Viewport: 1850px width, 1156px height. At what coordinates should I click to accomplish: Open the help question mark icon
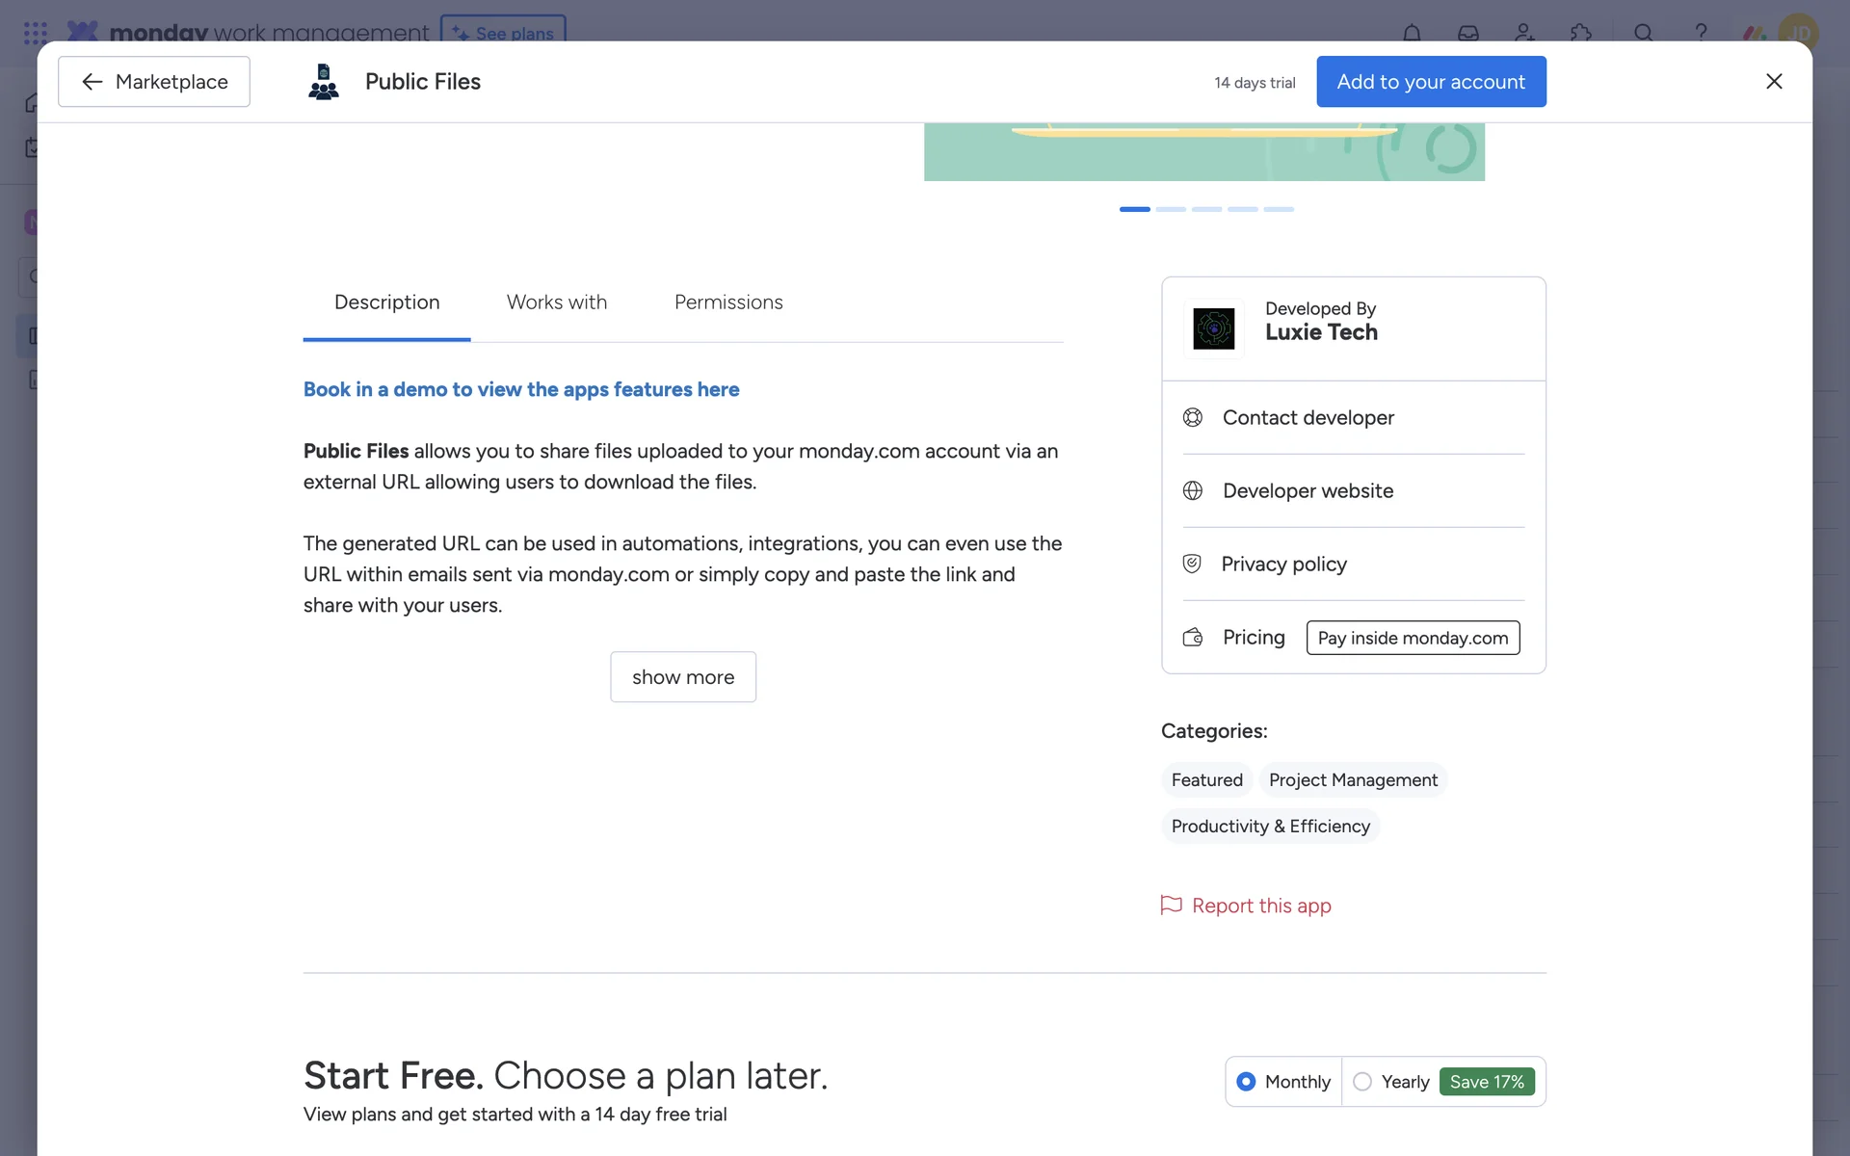[1701, 33]
